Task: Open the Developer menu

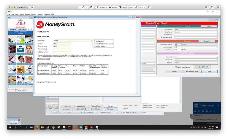Action: 47,14
